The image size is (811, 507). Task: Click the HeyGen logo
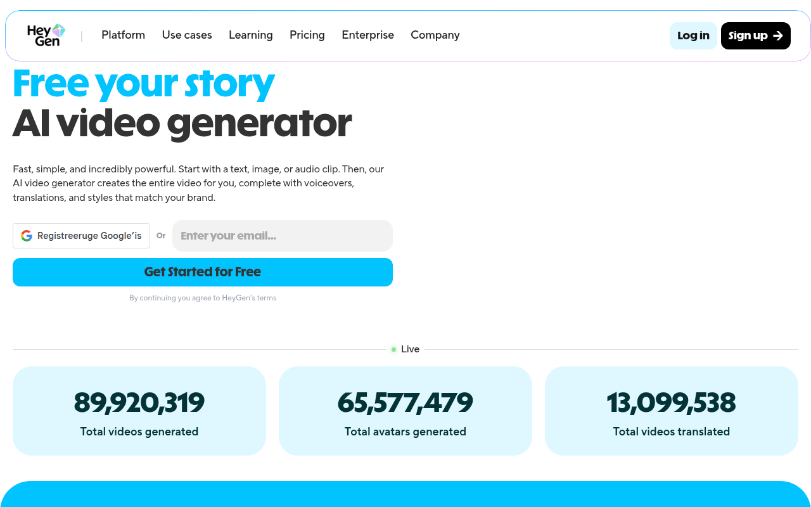[46, 35]
